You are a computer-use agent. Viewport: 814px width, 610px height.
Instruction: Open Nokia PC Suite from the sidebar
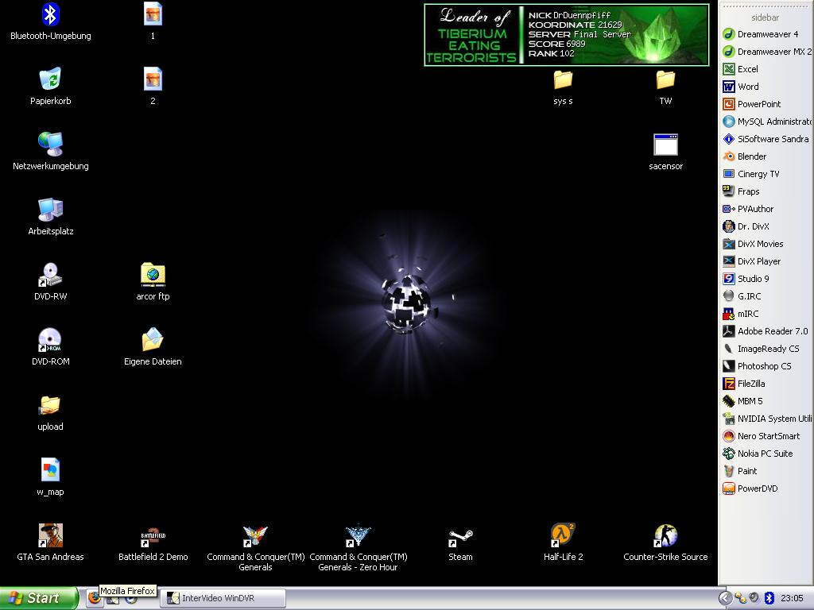click(758, 454)
